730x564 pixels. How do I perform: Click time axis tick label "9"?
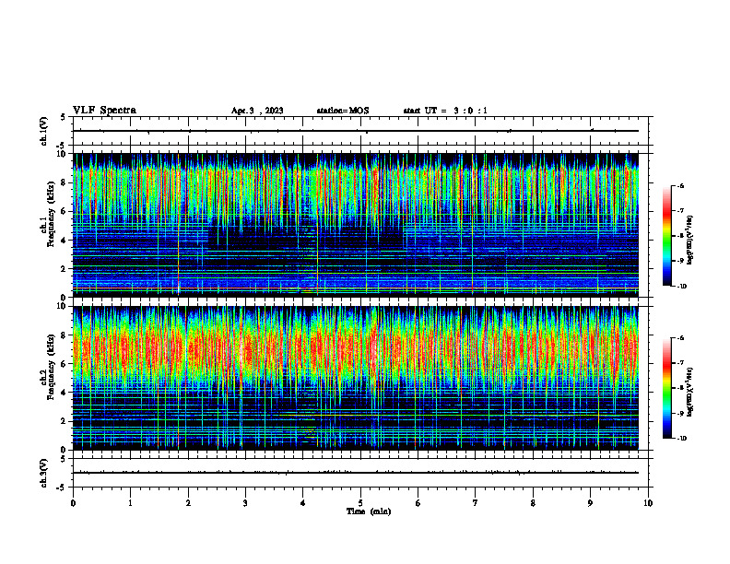tap(590, 503)
